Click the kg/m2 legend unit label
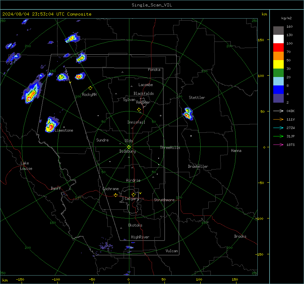Viewport: 304px width, 284px height. (x=286, y=18)
